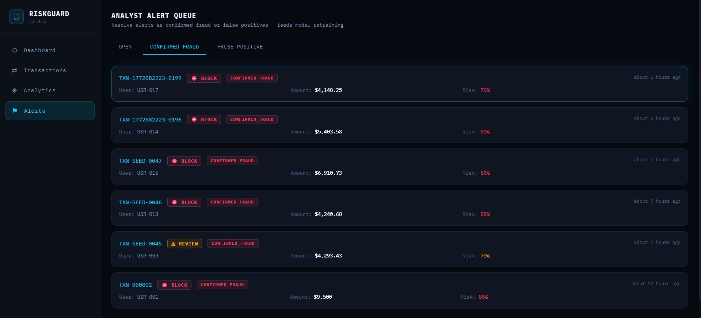Open transaction link TXN-SEED-0047
The height and width of the screenshot is (318, 701).
pos(140,161)
